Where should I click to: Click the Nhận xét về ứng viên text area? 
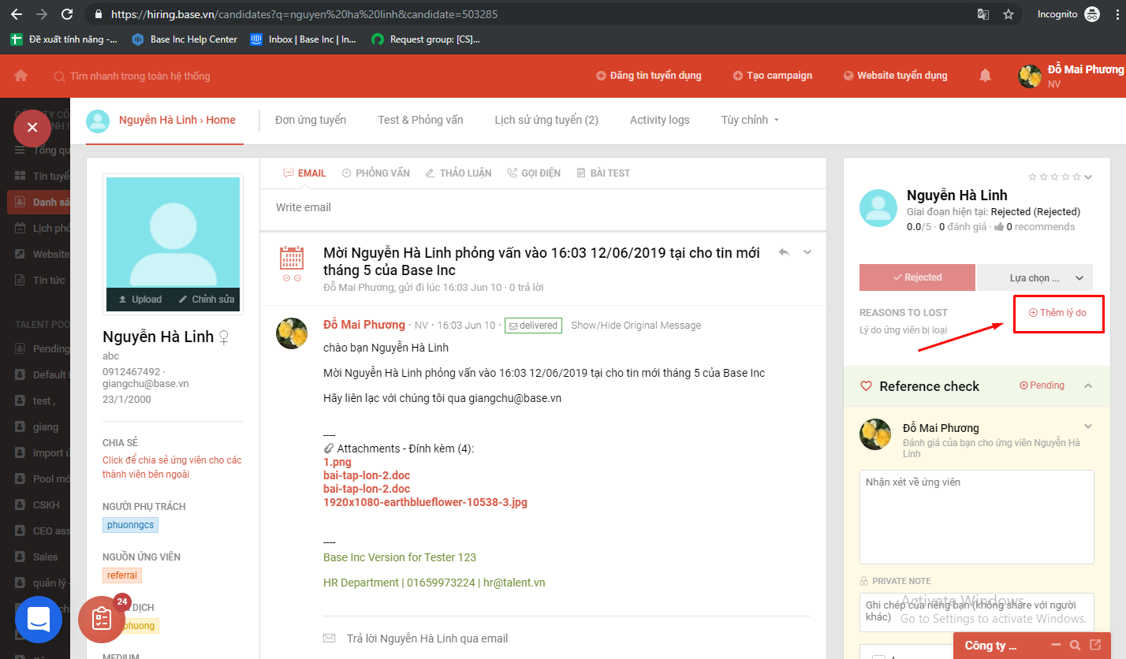point(976,517)
